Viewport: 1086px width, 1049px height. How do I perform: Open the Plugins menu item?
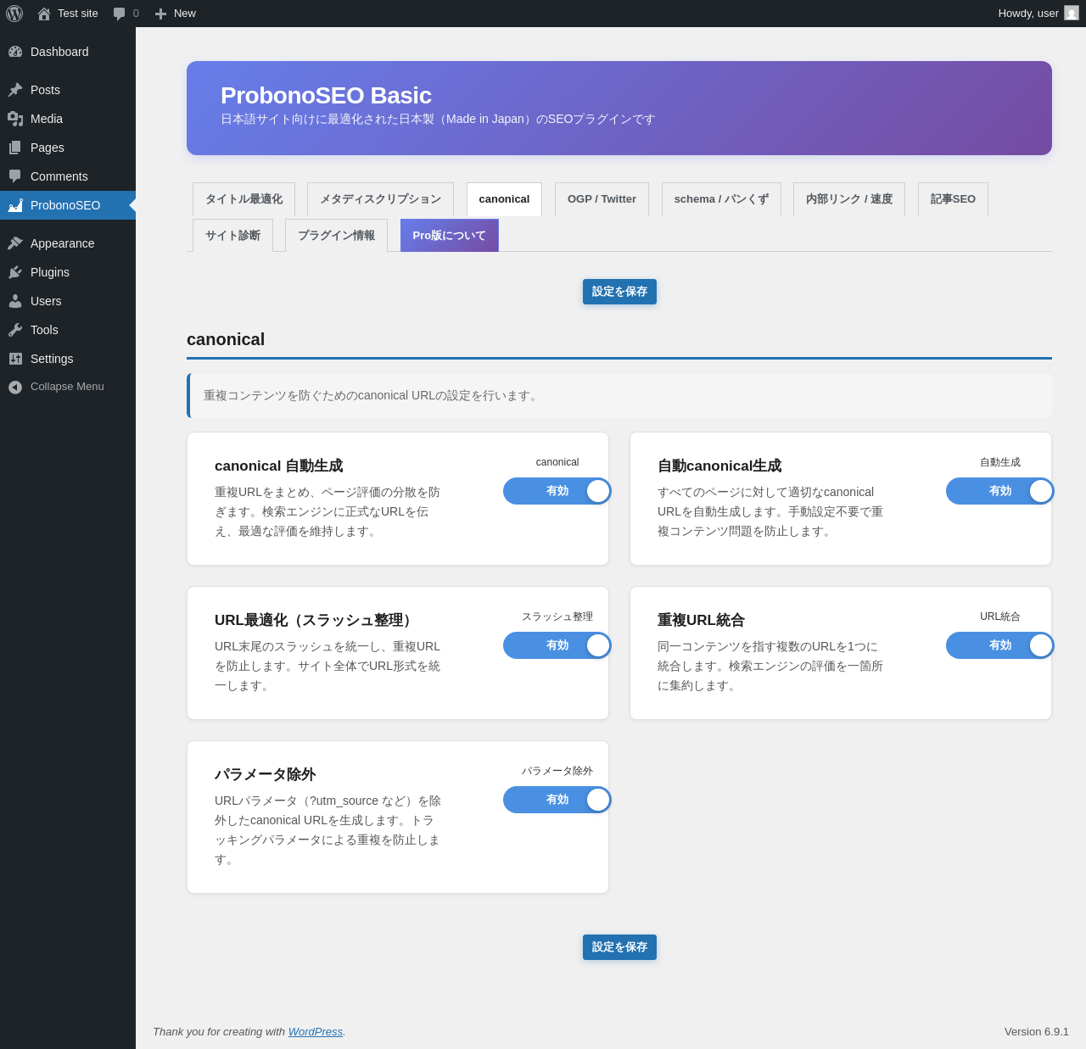point(68,272)
